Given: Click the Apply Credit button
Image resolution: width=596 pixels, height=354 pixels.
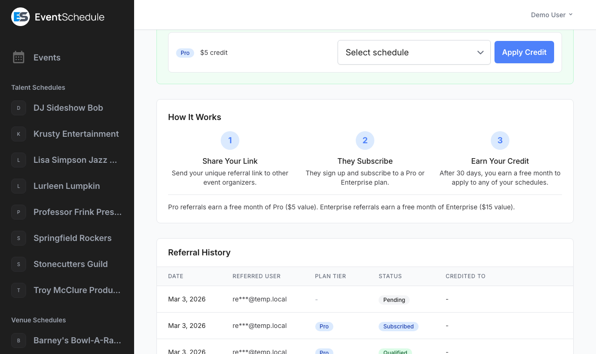Looking at the screenshot, I should click(524, 52).
